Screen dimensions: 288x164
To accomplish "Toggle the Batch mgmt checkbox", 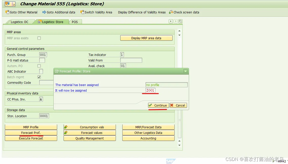I will tap(39, 77).
